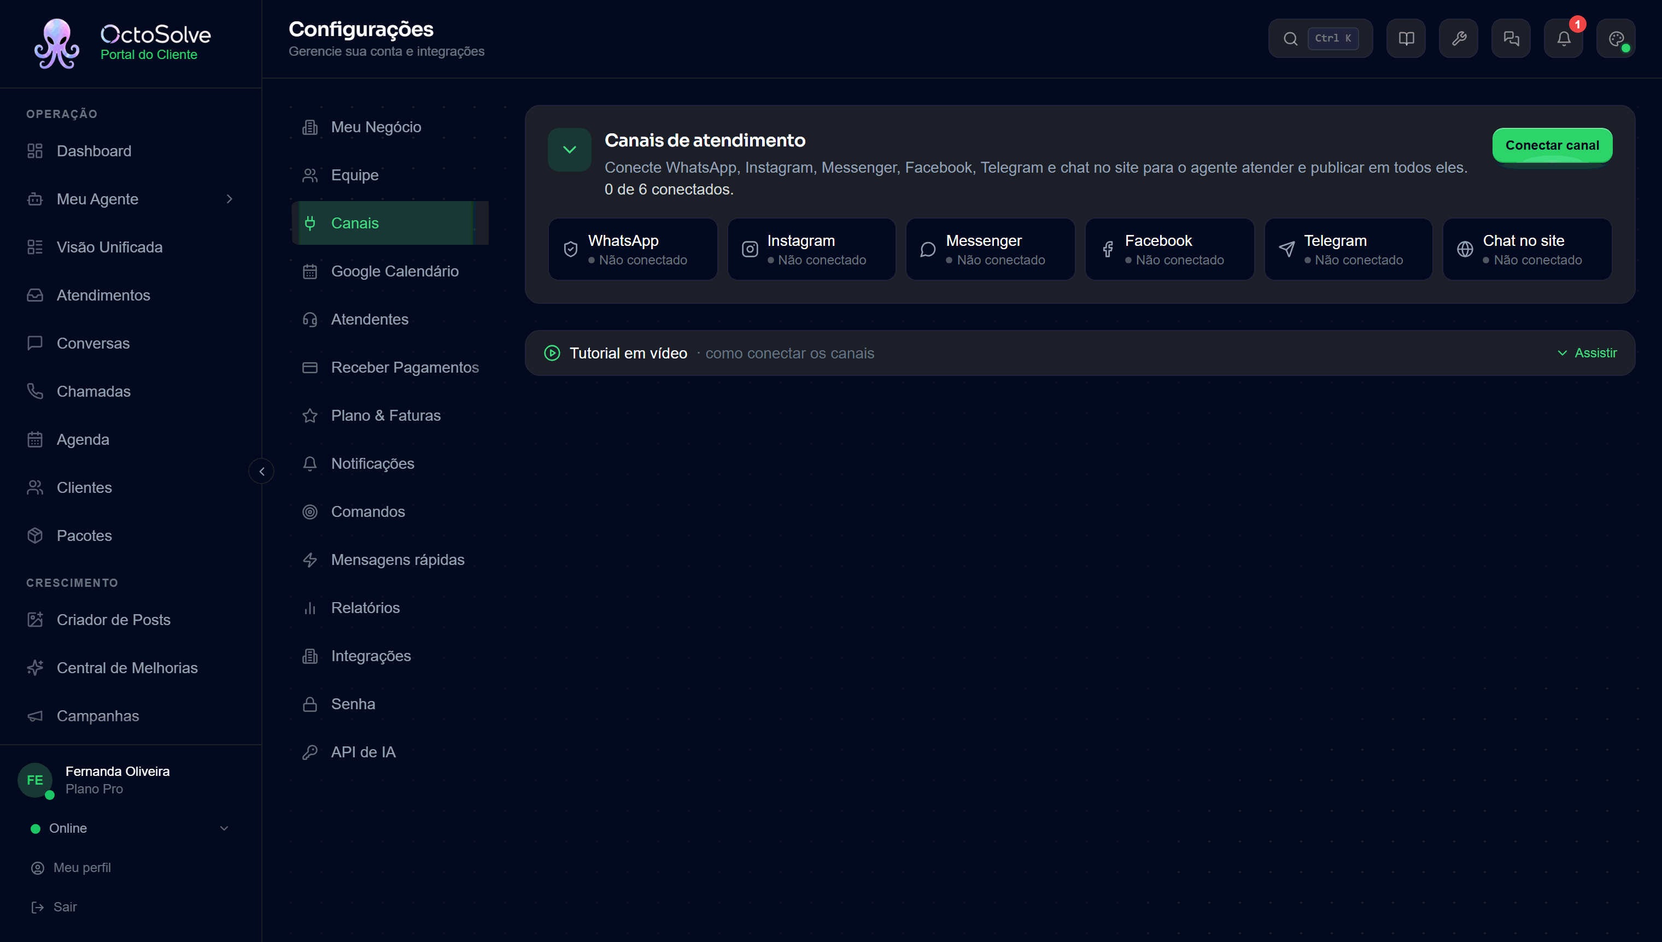Open Equipe settings tab
The image size is (1662, 942).
click(390, 175)
